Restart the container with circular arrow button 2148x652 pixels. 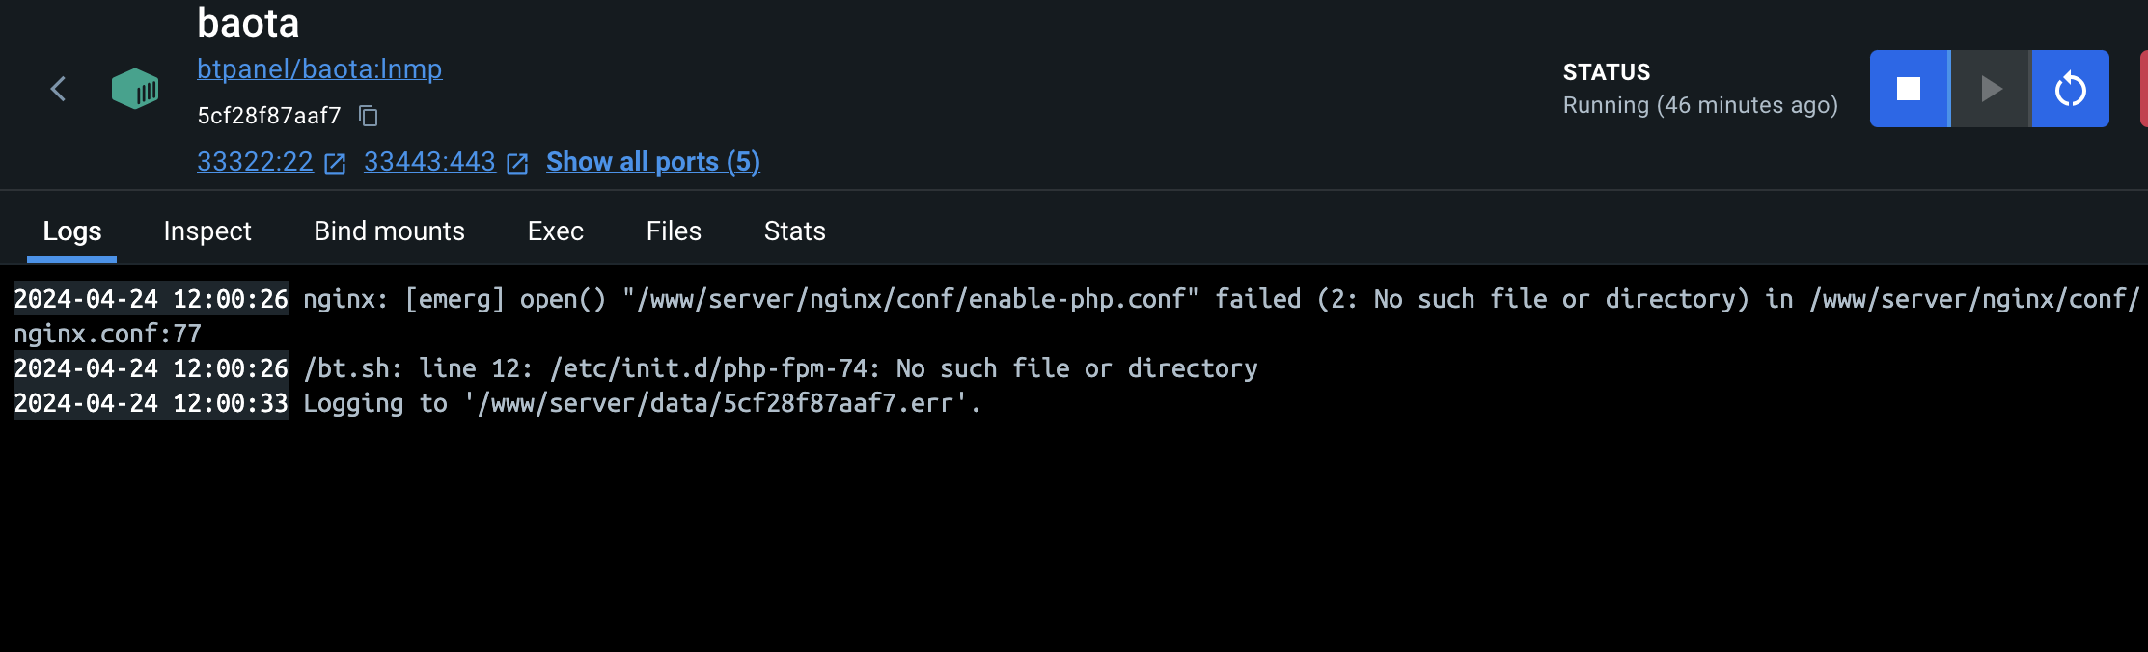tap(2071, 89)
